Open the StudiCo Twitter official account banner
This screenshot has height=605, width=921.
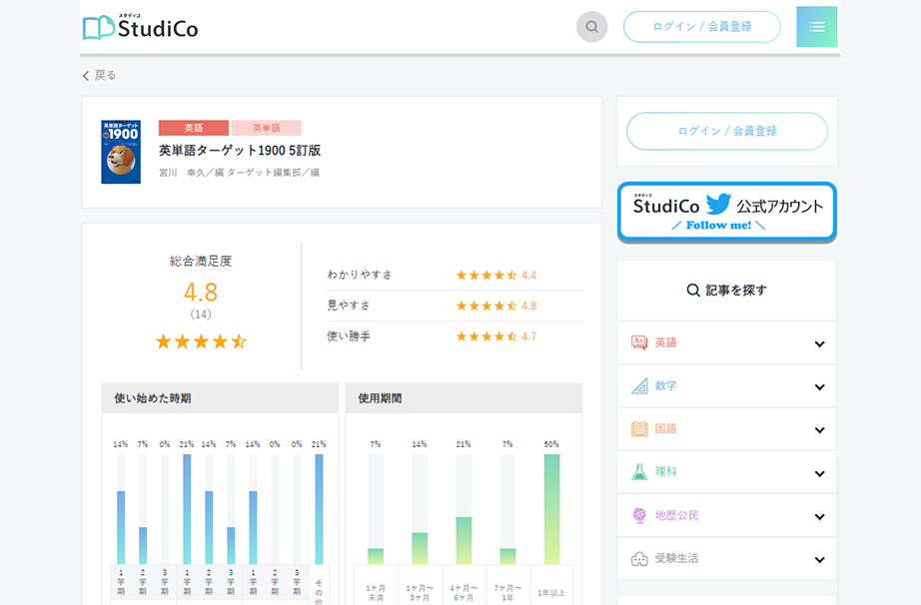(726, 212)
